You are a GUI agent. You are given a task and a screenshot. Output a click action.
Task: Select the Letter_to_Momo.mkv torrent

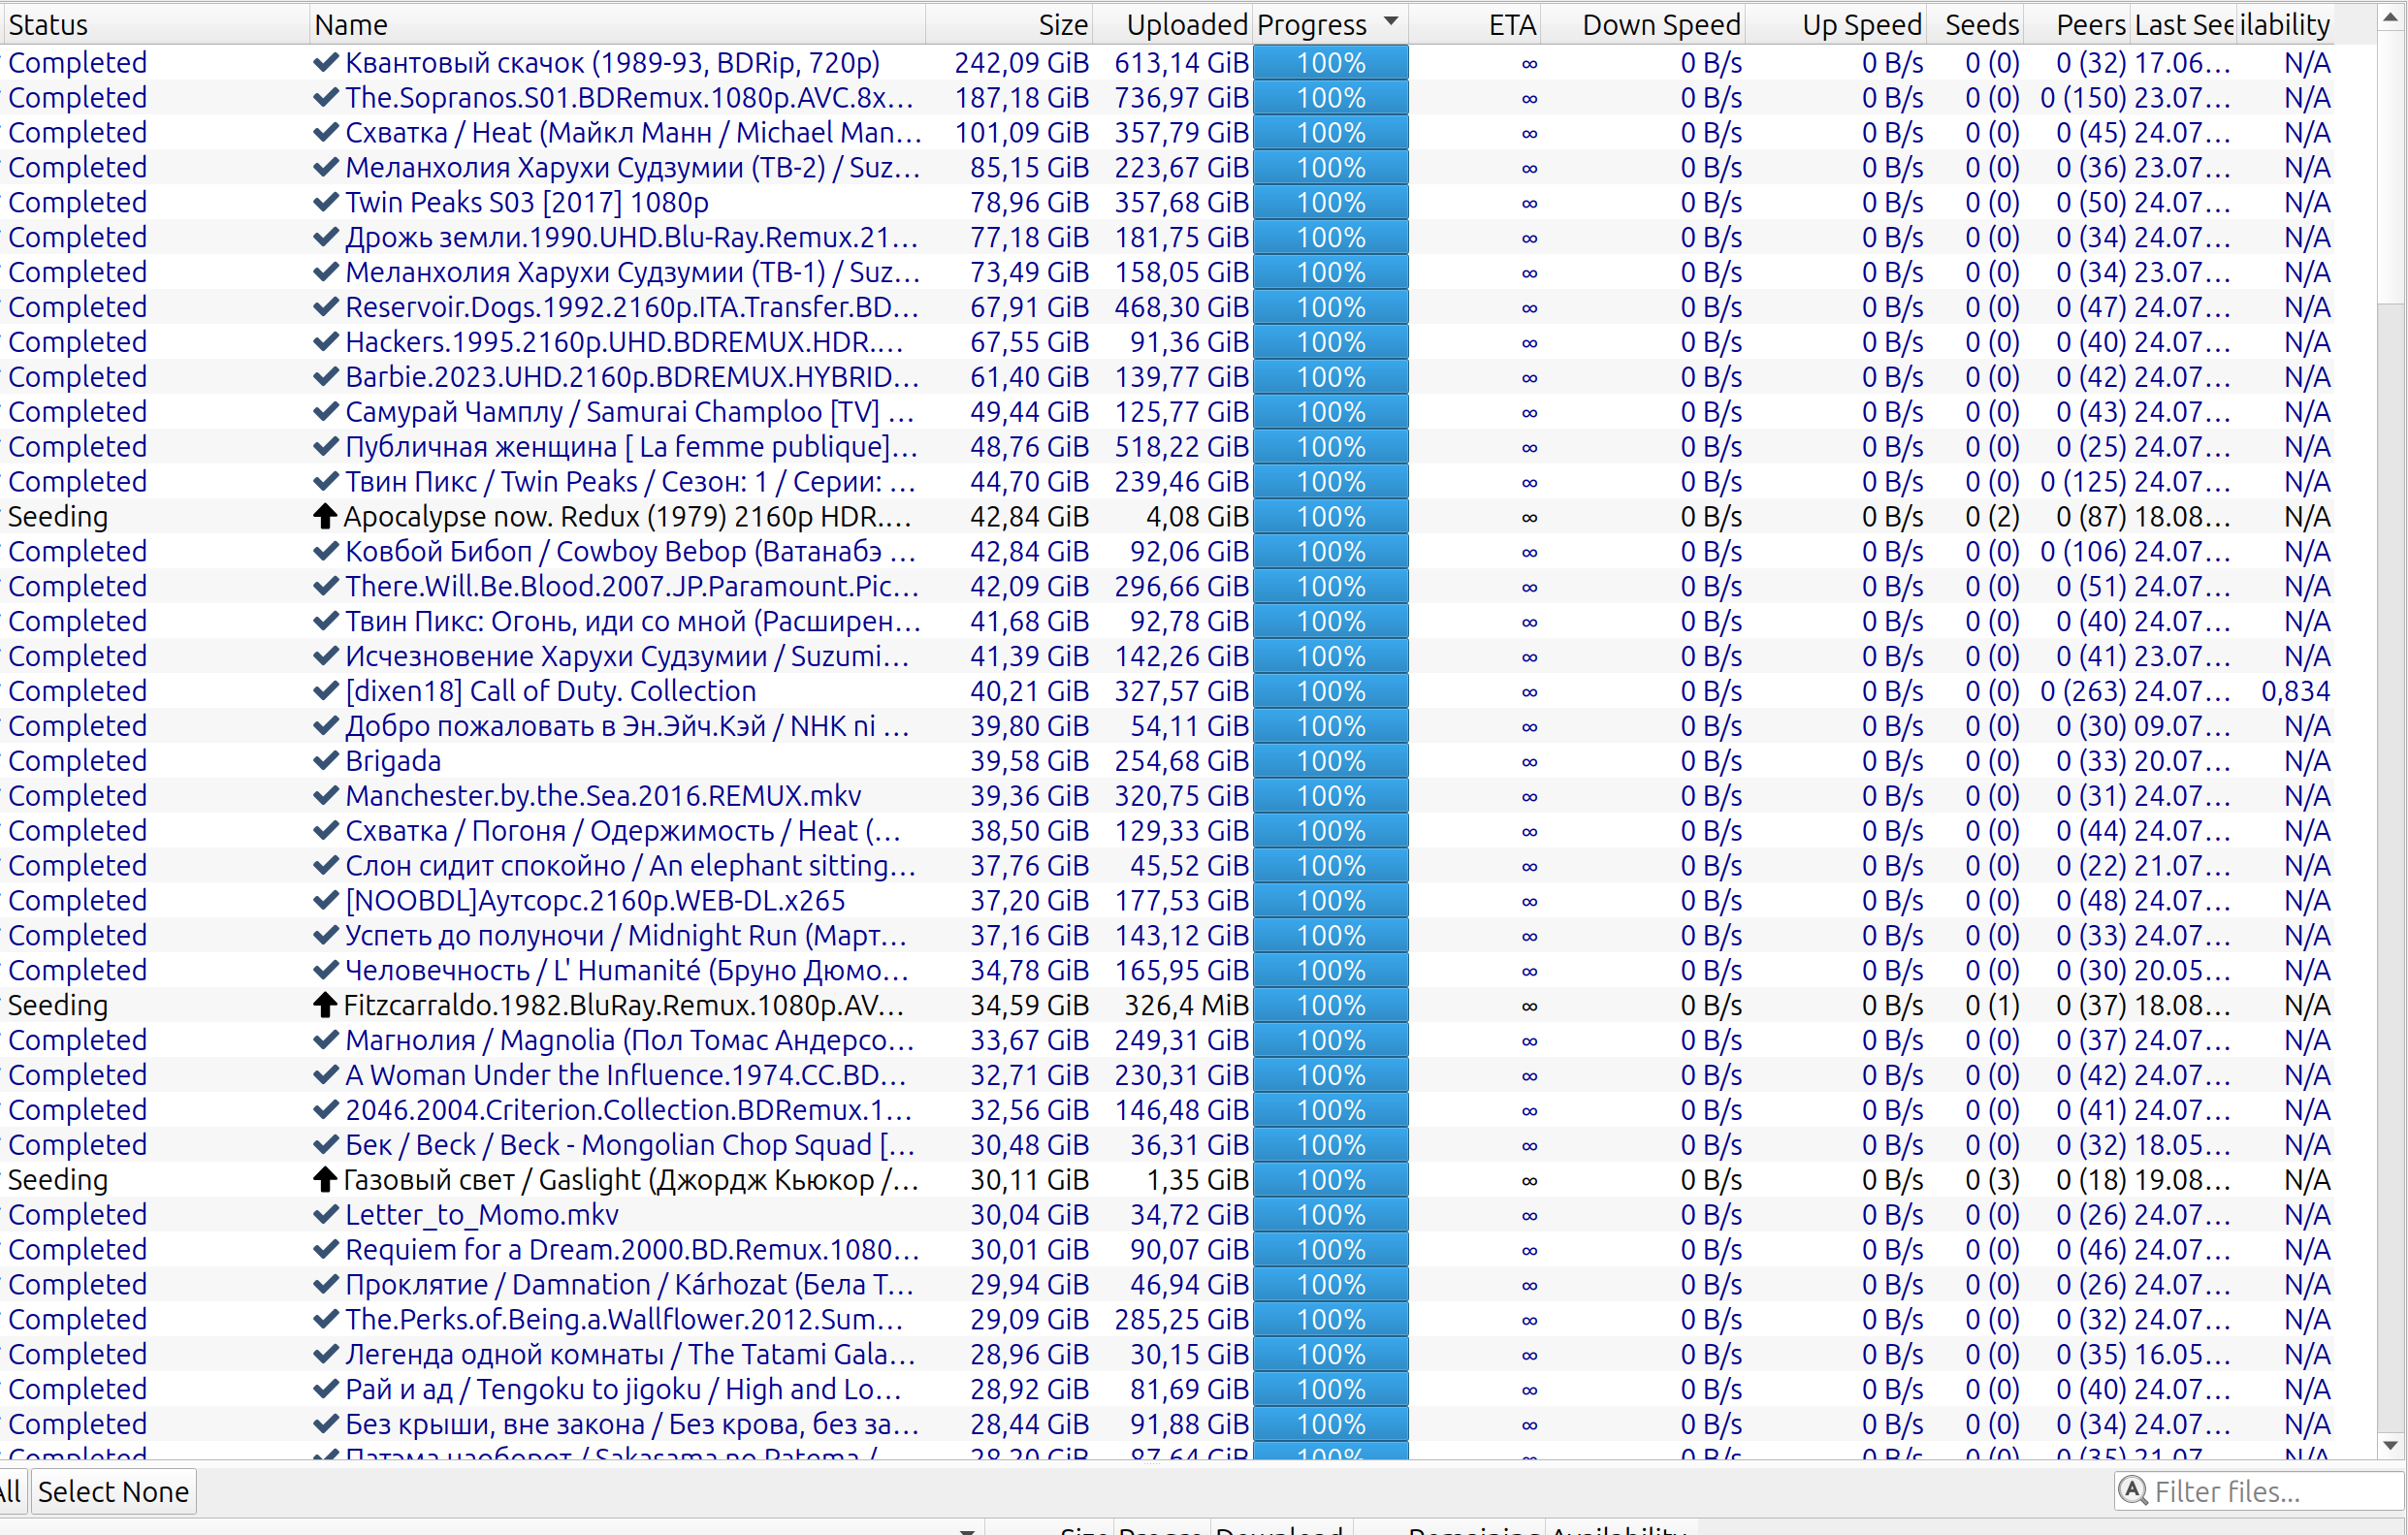pos(482,1214)
